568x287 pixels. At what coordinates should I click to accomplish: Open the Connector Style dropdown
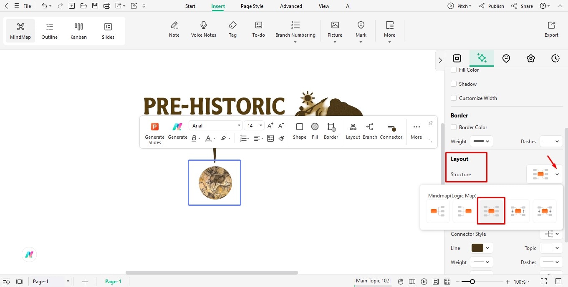pyautogui.click(x=551, y=234)
